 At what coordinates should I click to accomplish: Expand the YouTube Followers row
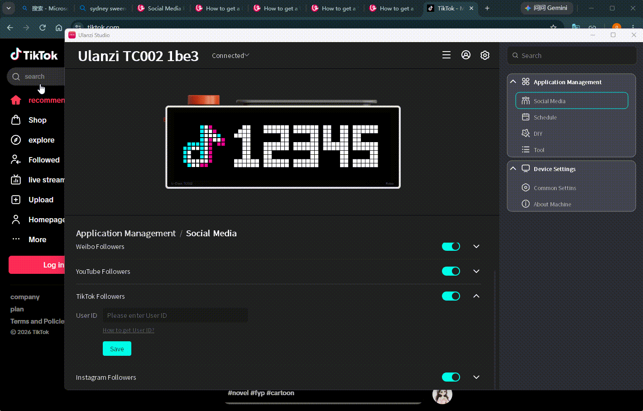(x=476, y=271)
